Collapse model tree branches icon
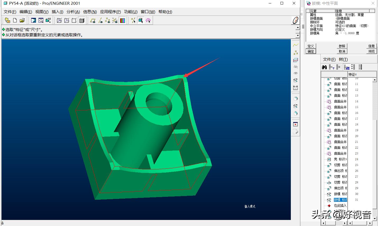 [x=360, y=67]
